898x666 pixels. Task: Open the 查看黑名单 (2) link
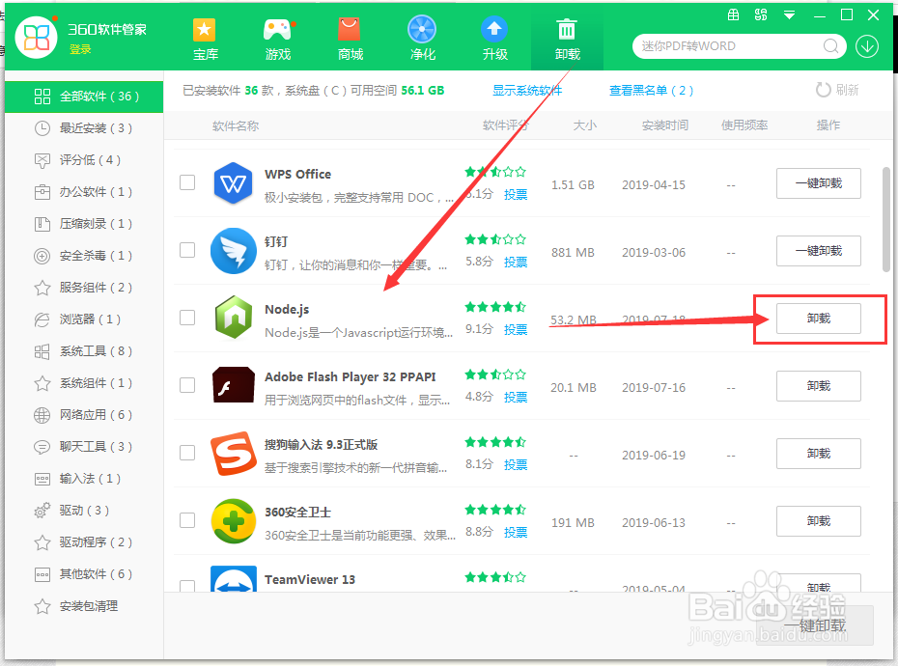[x=651, y=91]
